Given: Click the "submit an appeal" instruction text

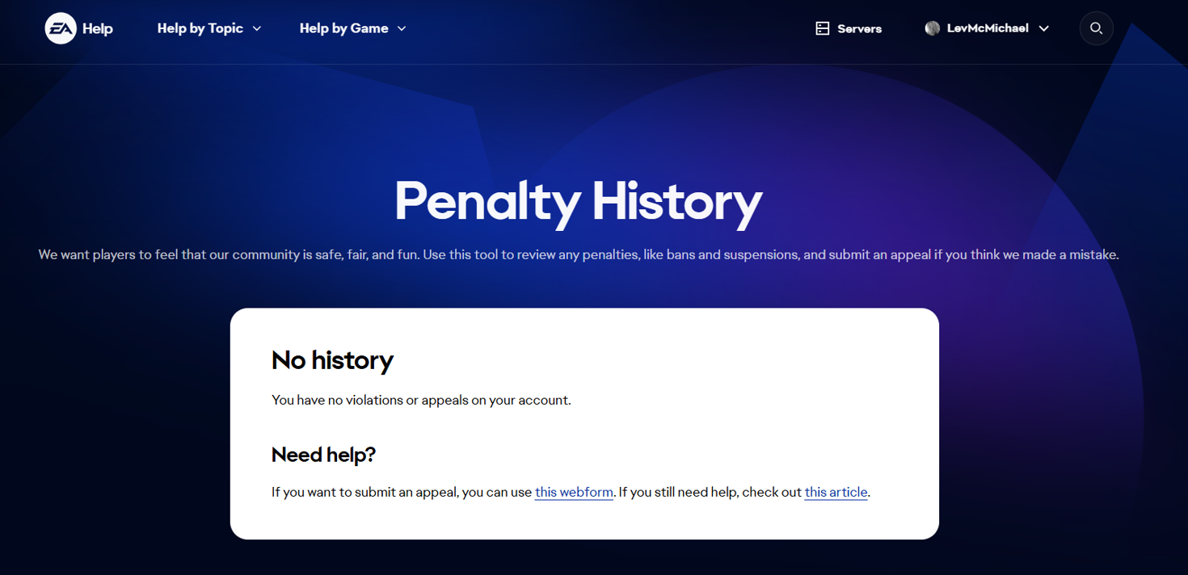Looking at the screenshot, I should click(x=401, y=492).
